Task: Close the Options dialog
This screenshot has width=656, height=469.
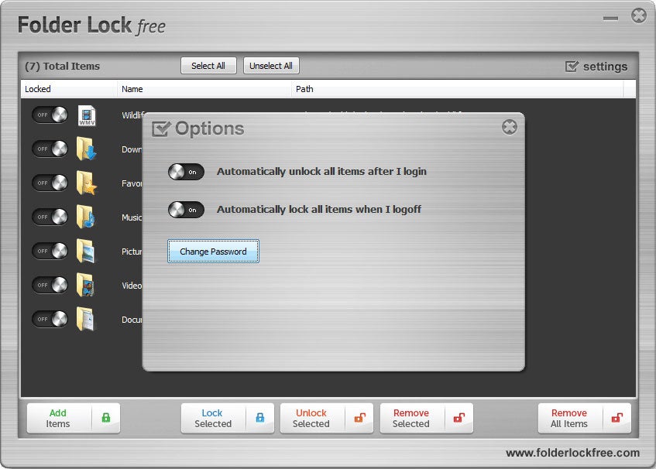Action: point(510,127)
